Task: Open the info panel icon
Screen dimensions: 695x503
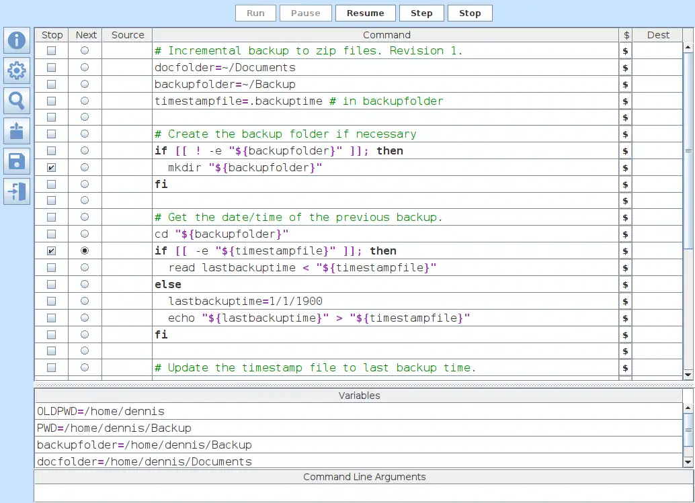Action: (17, 40)
